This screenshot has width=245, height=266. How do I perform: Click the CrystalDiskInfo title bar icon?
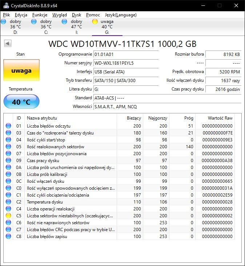[6, 5]
